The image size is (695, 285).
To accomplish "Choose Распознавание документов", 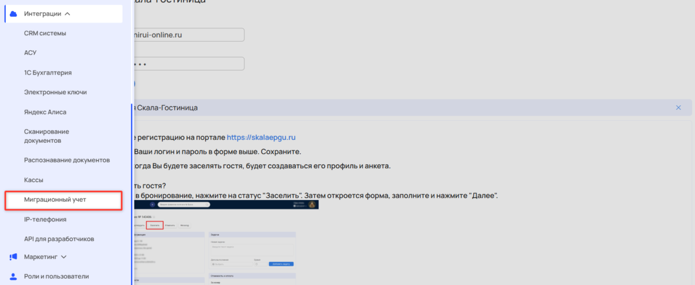I will point(67,160).
